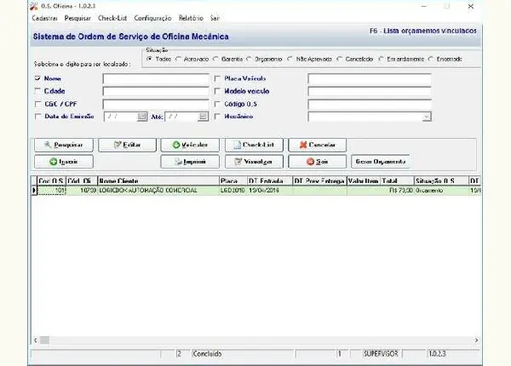
Task: Enable the Cidade filter checkbox
Action: (37, 90)
